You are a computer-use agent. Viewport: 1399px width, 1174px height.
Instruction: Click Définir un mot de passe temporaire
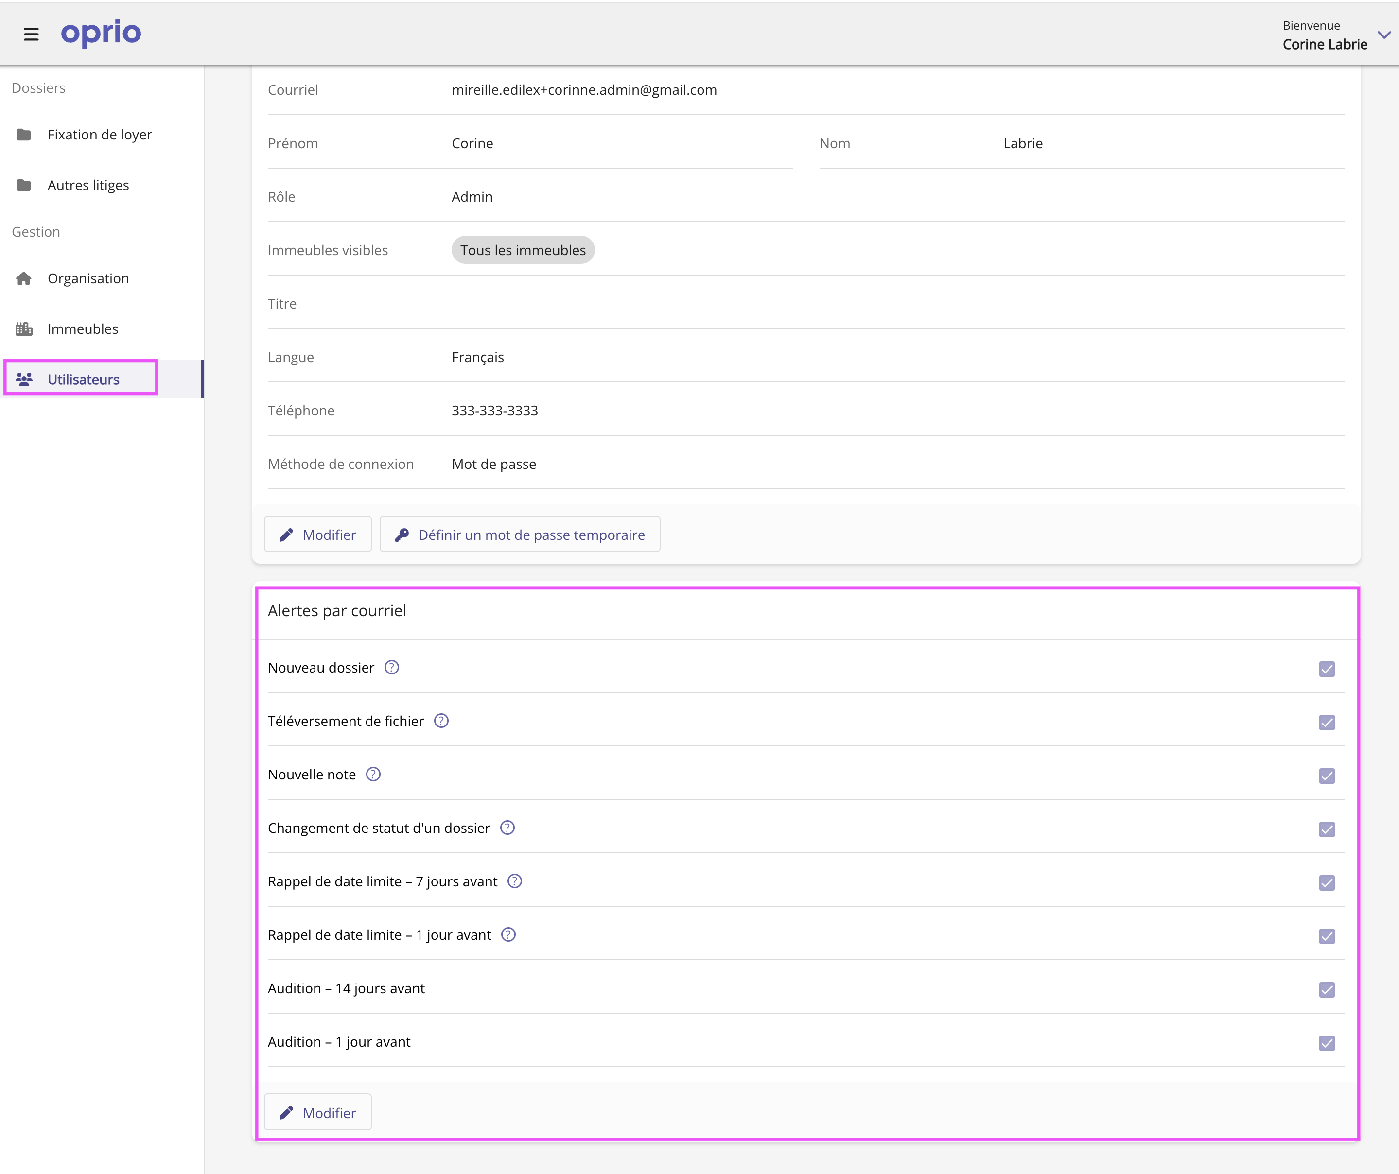520,535
